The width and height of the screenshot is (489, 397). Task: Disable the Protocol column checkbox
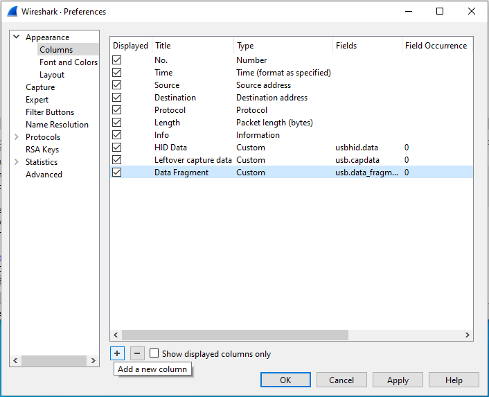click(117, 109)
